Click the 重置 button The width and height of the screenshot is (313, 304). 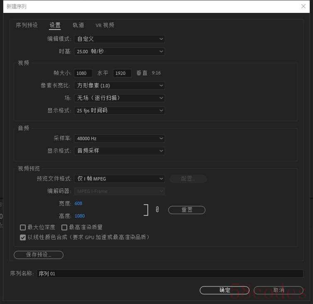[x=187, y=210]
